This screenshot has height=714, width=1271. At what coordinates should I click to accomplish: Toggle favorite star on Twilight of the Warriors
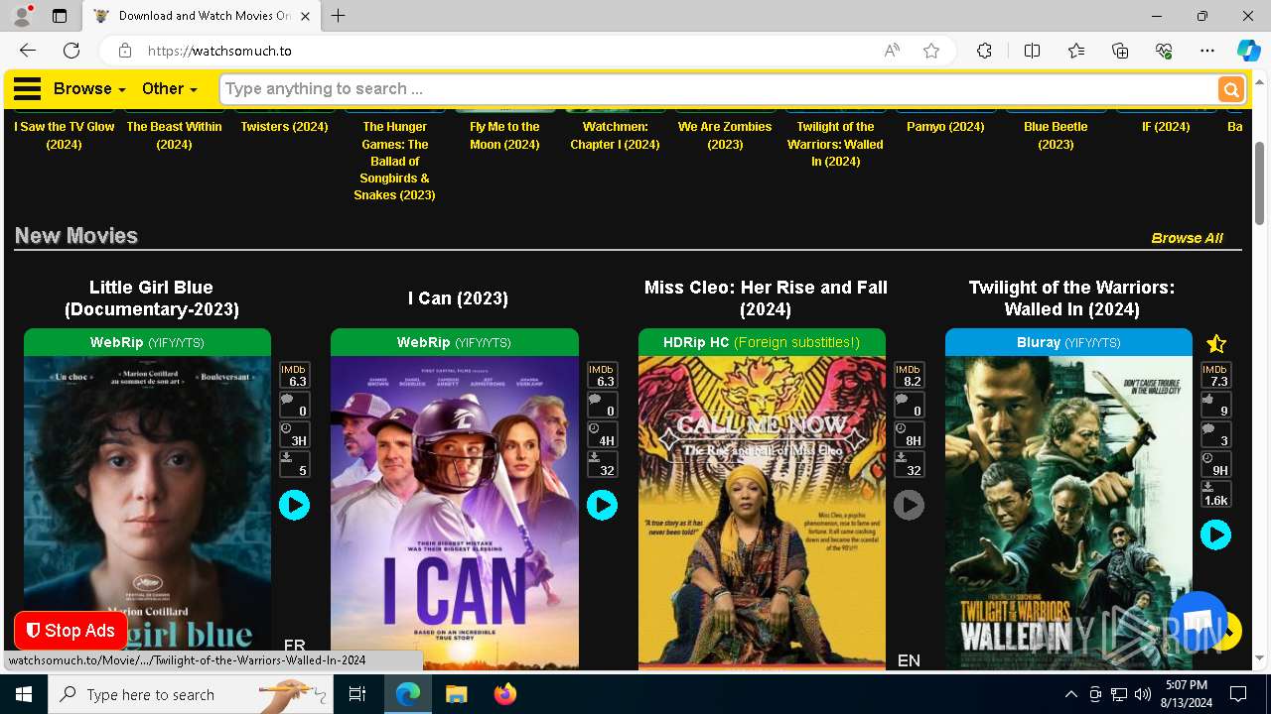(1215, 344)
